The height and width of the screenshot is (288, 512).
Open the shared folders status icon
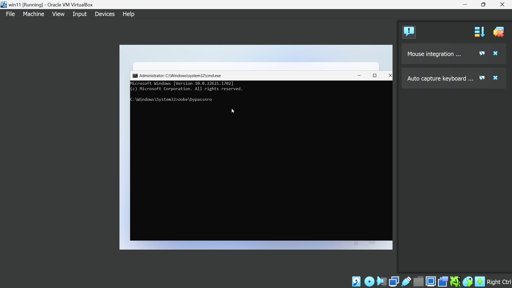click(x=419, y=282)
